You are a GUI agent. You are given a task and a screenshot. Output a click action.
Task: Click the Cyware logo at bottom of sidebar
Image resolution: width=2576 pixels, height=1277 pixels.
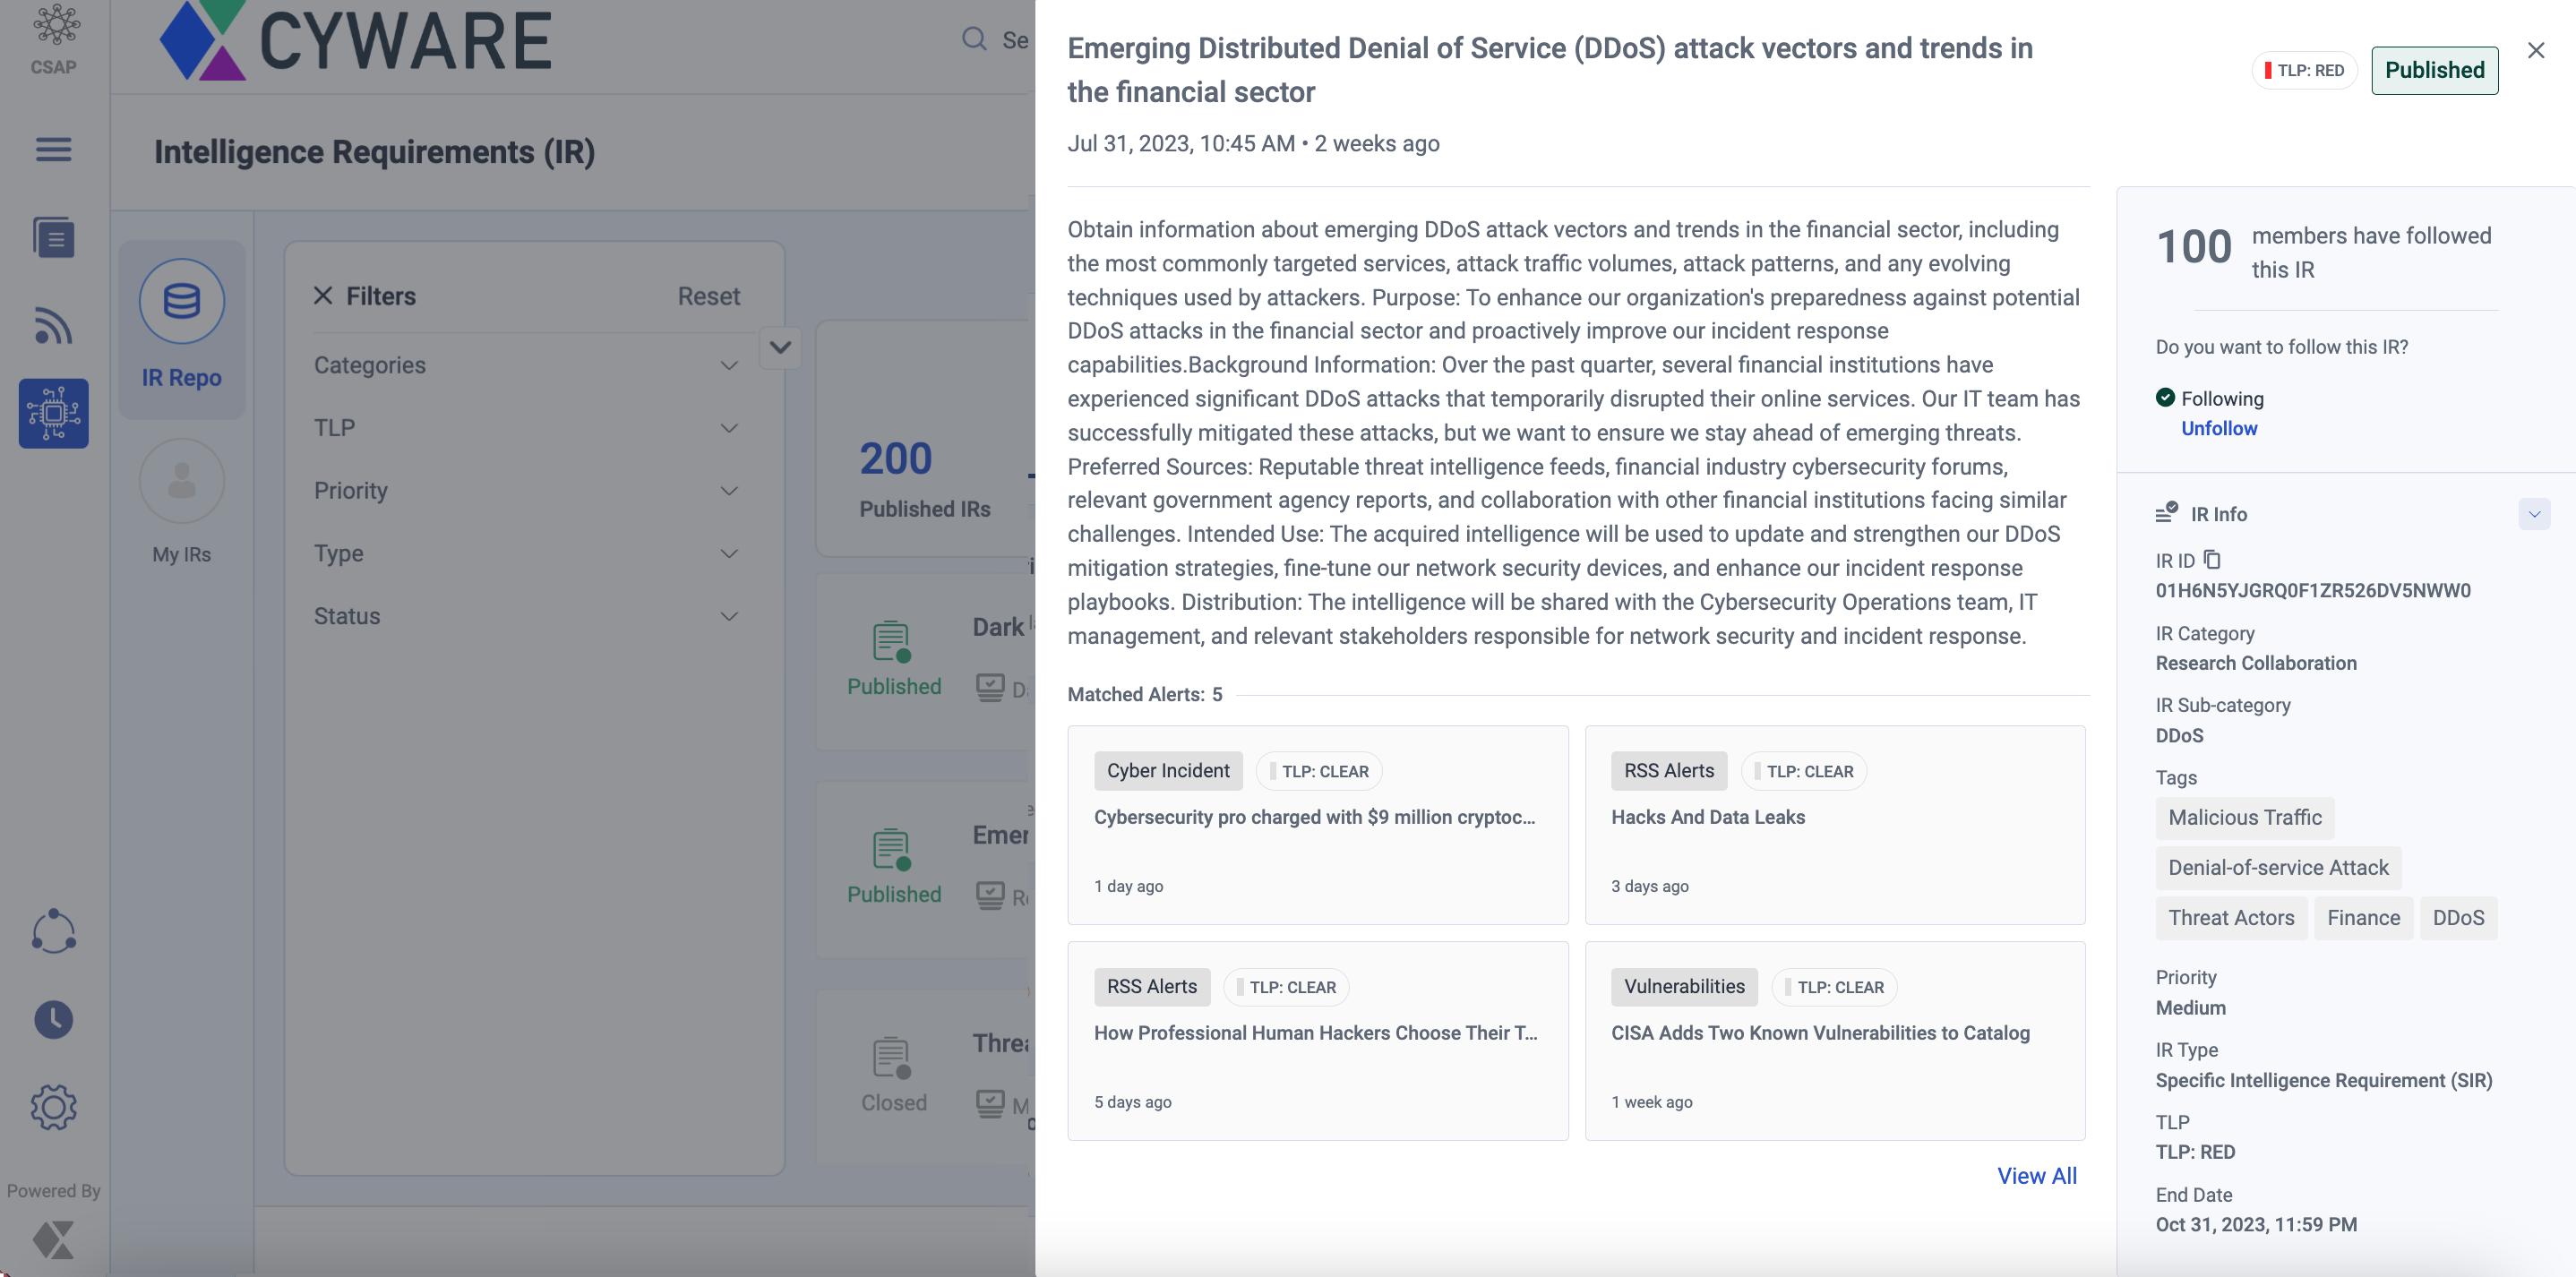pyautogui.click(x=54, y=1240)
